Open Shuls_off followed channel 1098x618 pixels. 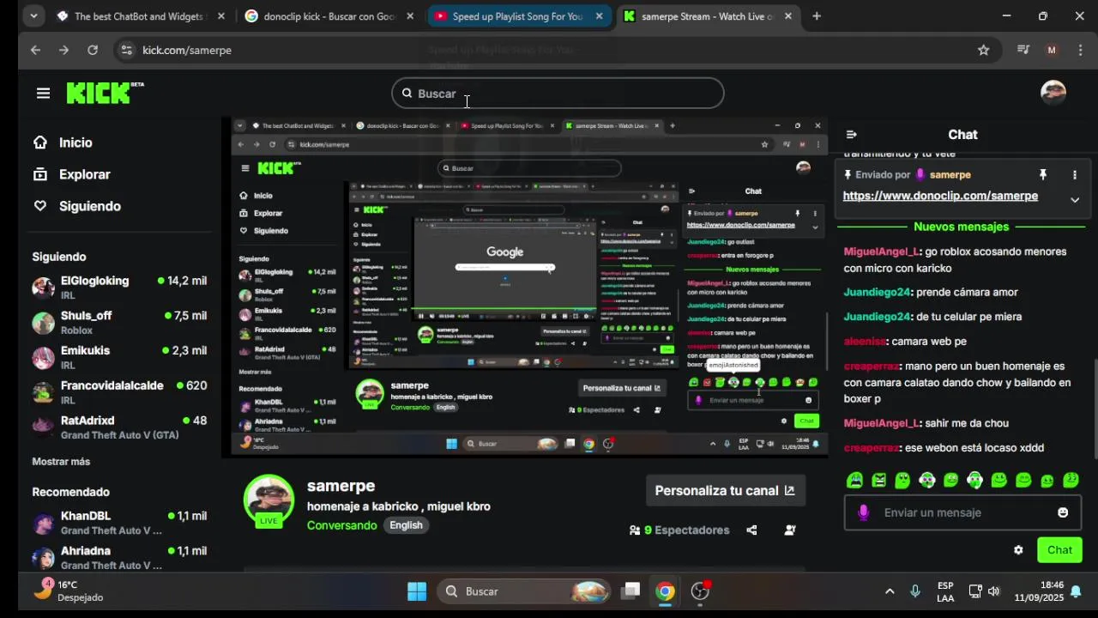pos(120,323)
